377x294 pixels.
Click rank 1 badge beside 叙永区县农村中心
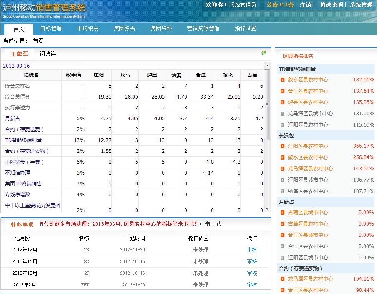[x=282, y=80]
